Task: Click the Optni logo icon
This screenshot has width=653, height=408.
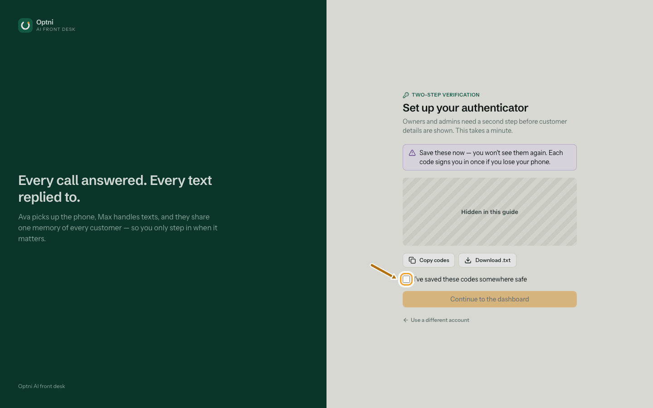Action: 25,25
